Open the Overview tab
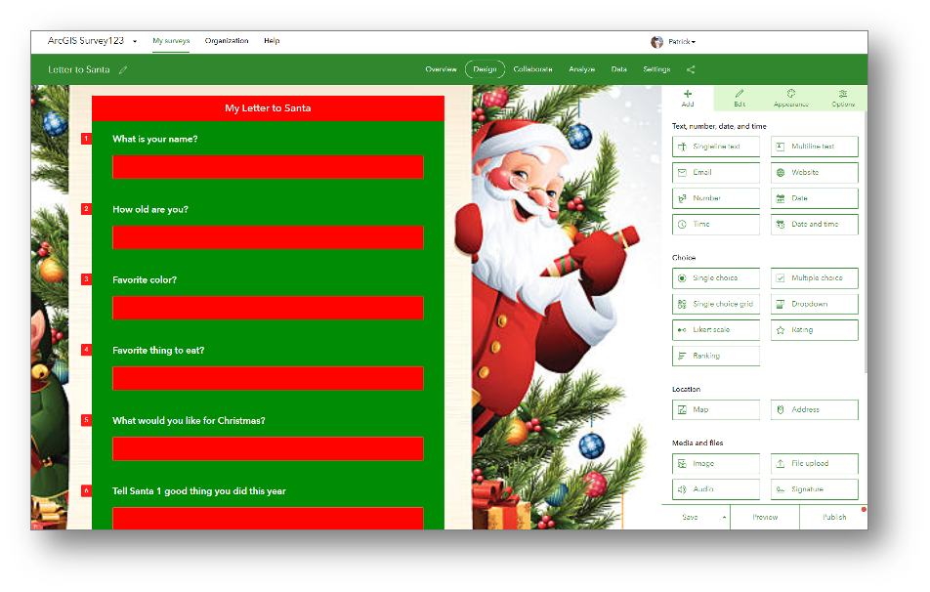930x592 pixels. pyautogui.click(x=441, y=69)
